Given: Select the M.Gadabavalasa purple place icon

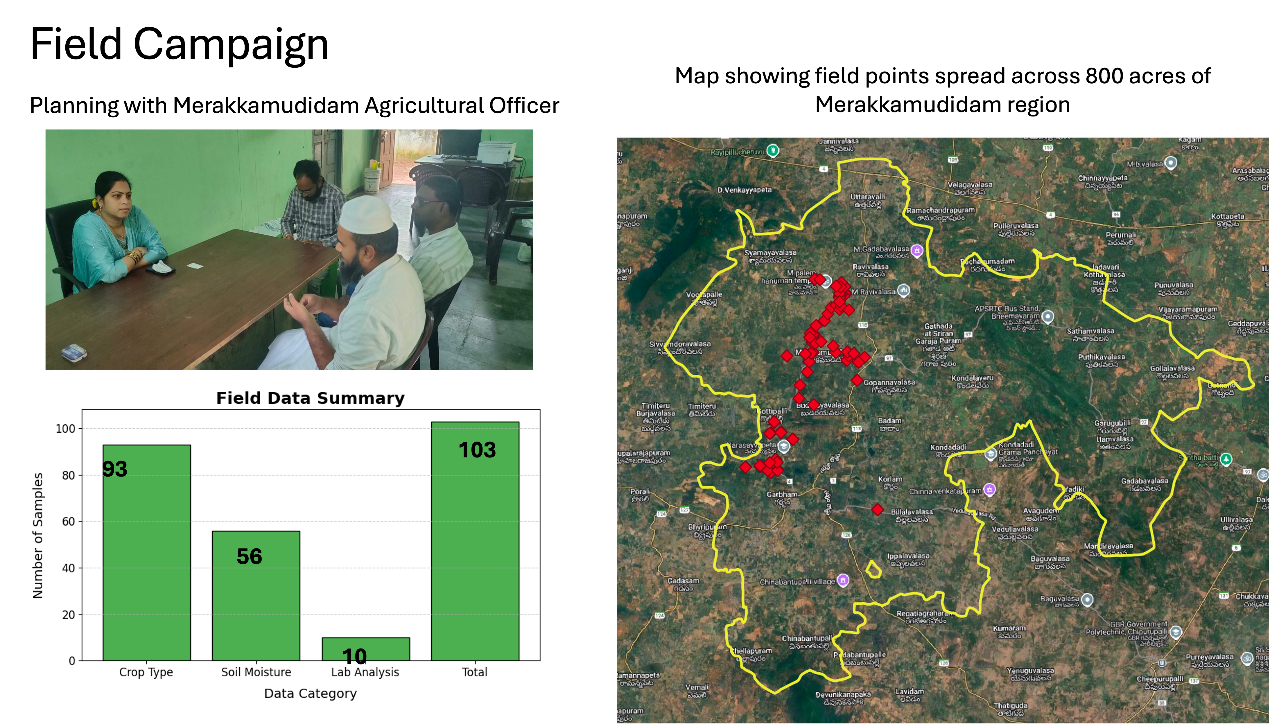Looking at the screenshot, I should 917,250.
